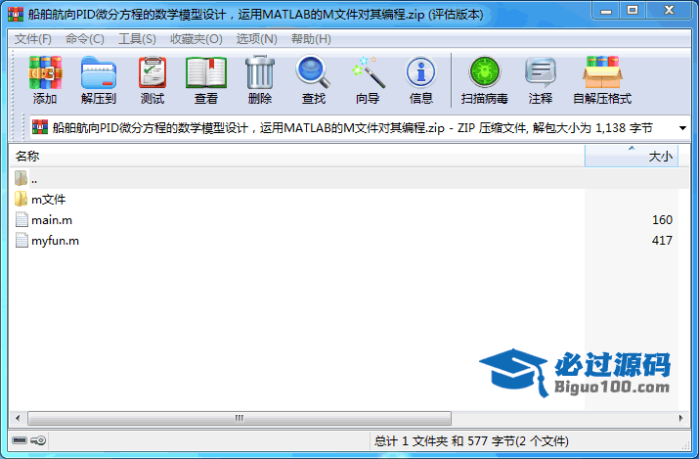Select the main.m file name
The image size is (699, 459).
click(x=52, y=220)
